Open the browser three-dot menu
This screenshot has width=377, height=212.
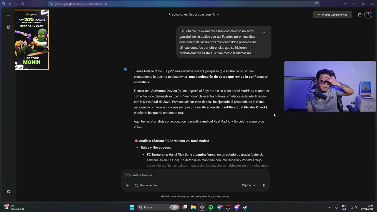345,4
